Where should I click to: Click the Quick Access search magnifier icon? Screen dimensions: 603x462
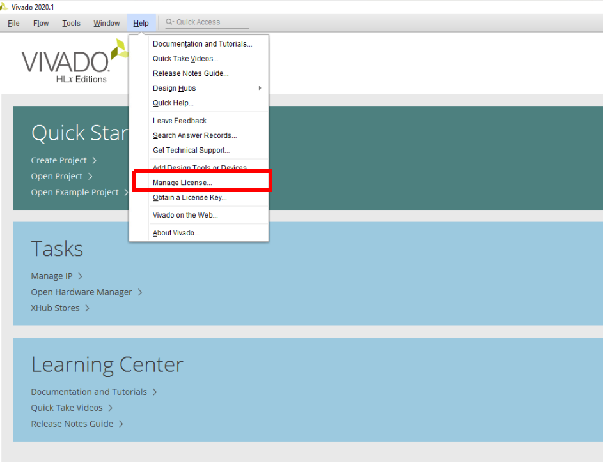169,22
